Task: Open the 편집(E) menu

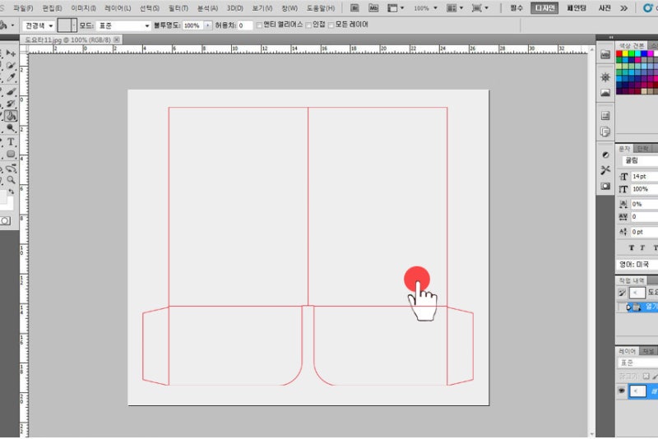Action: pyautogui.click(x=52, y=8)
